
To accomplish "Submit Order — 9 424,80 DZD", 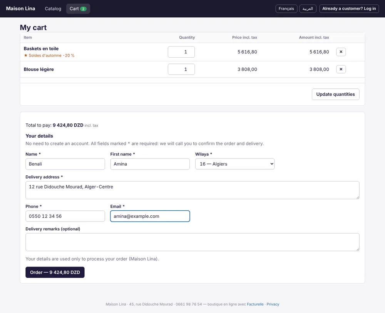I will pos(55,272).
